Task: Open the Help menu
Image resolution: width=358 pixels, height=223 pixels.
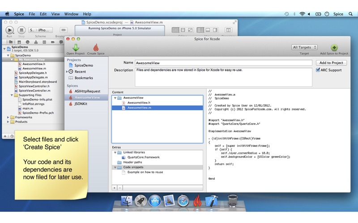Action: [87, 14]
